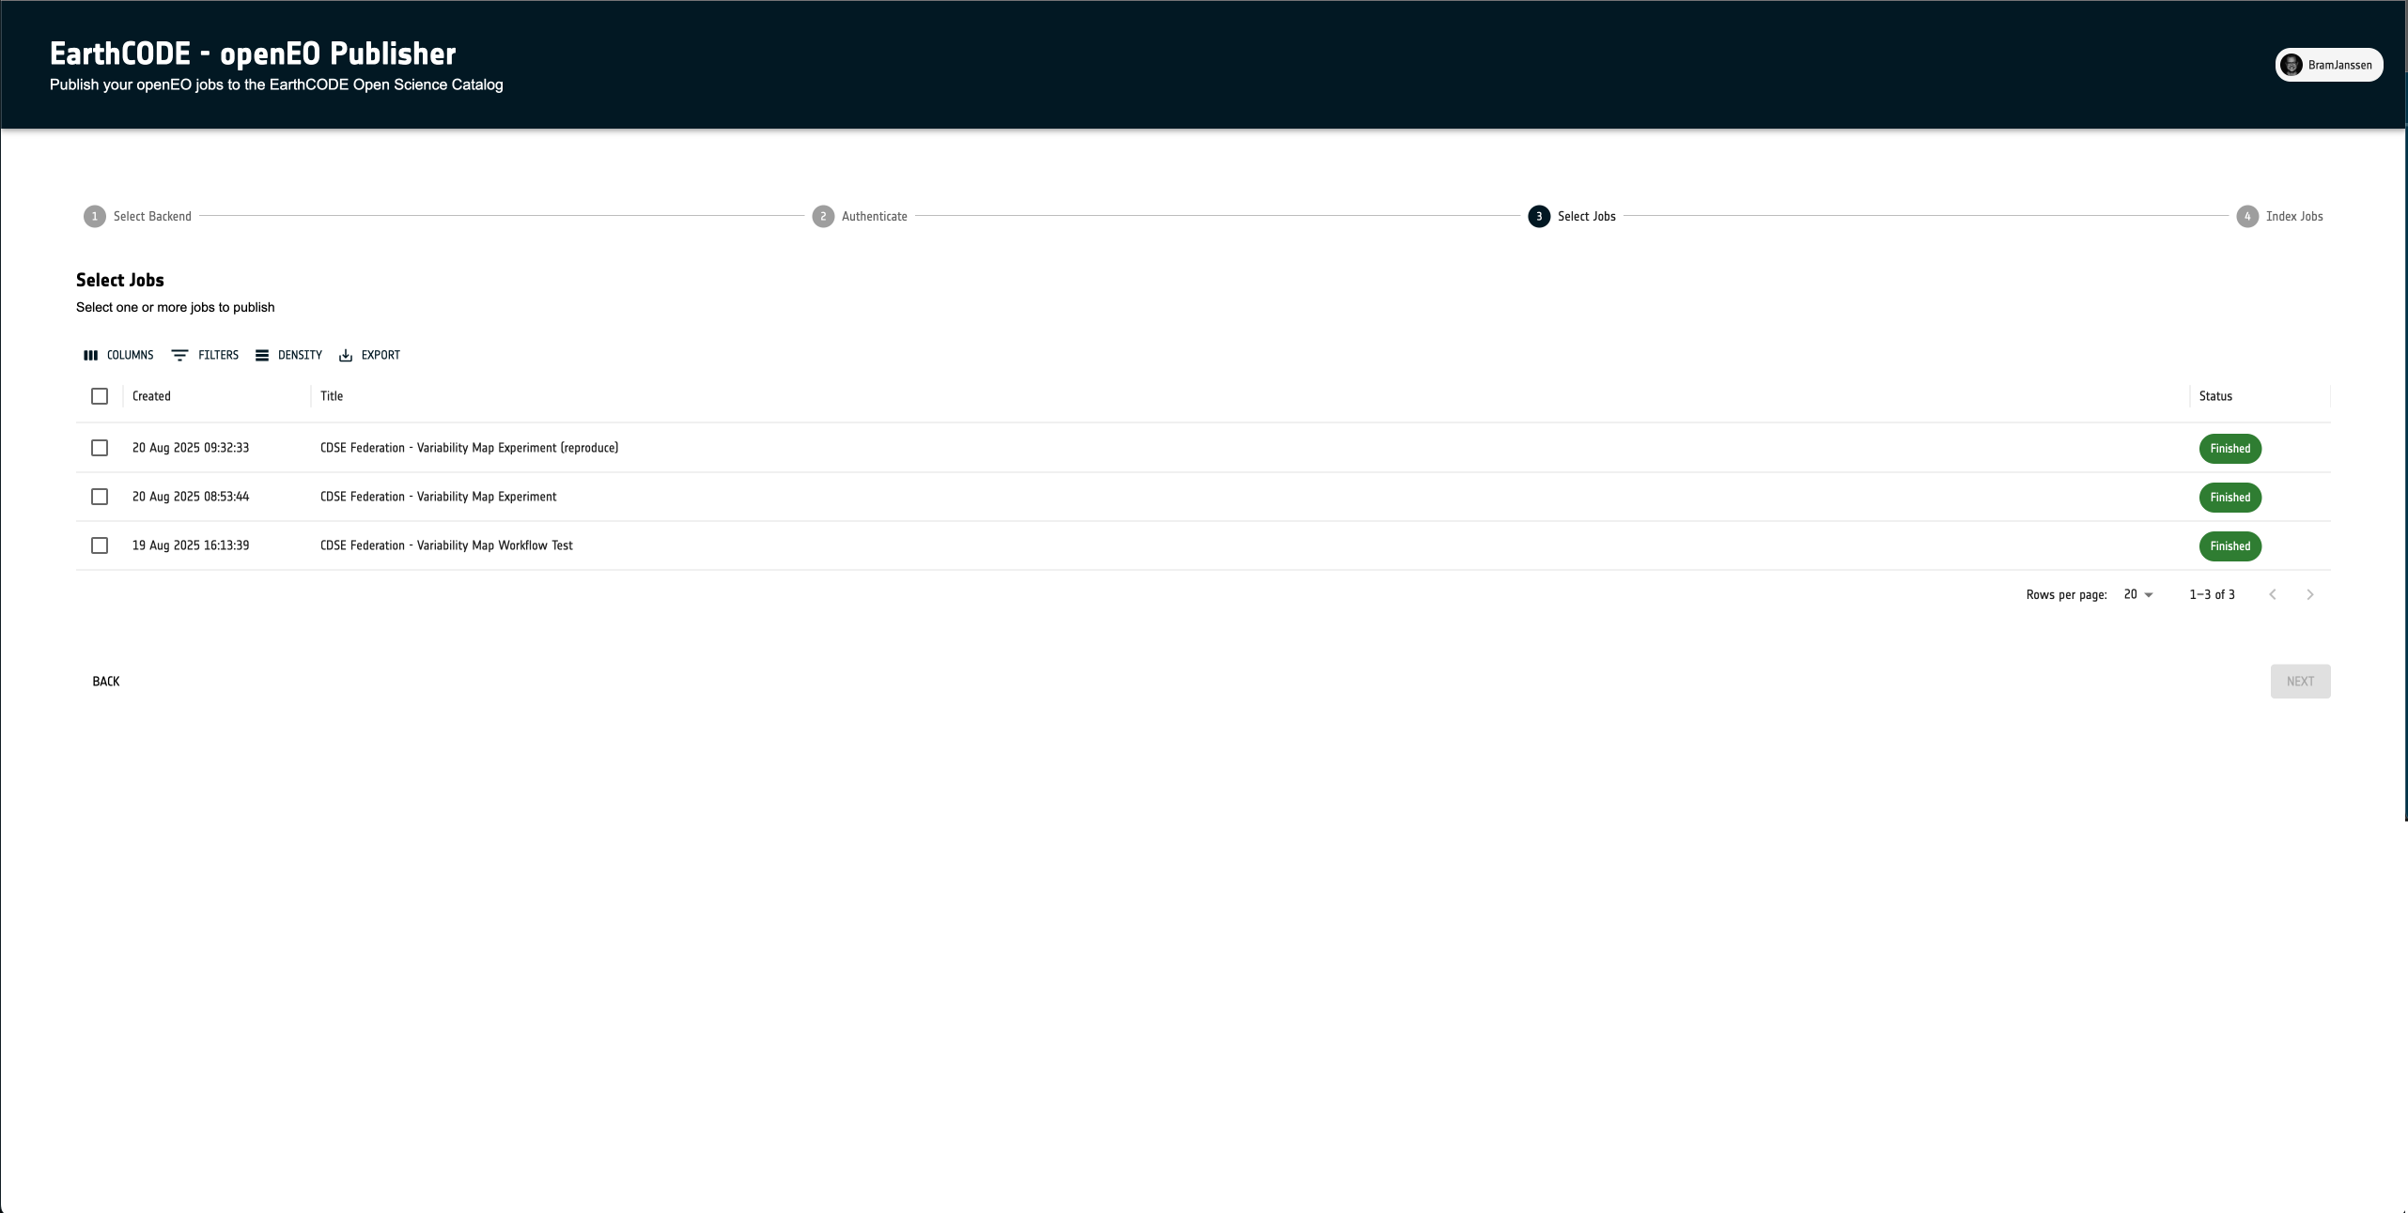Sort jobs by the Title column

point(332,396)
